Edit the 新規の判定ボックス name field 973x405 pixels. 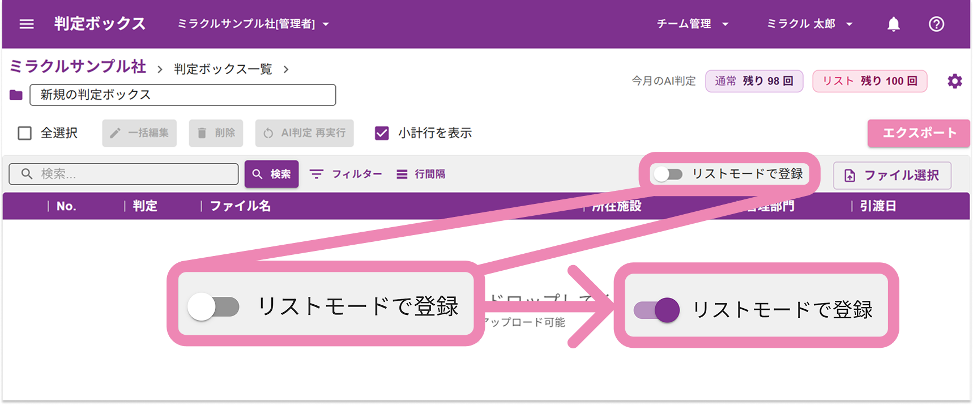click(x=183, y=95)
